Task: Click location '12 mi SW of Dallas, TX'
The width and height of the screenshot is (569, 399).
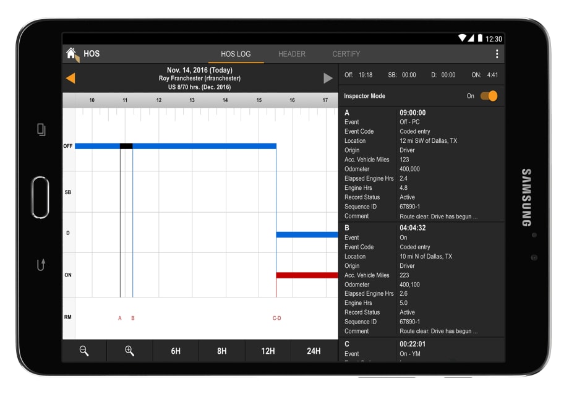Action: click(428, 141)
